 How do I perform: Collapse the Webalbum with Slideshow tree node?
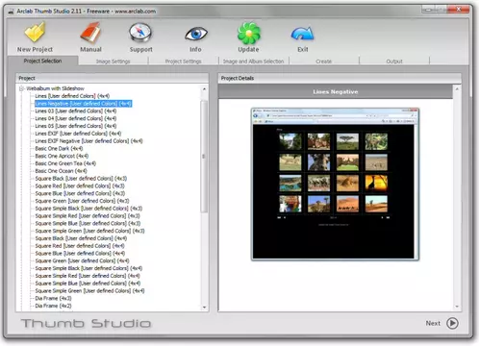(21, 88)
